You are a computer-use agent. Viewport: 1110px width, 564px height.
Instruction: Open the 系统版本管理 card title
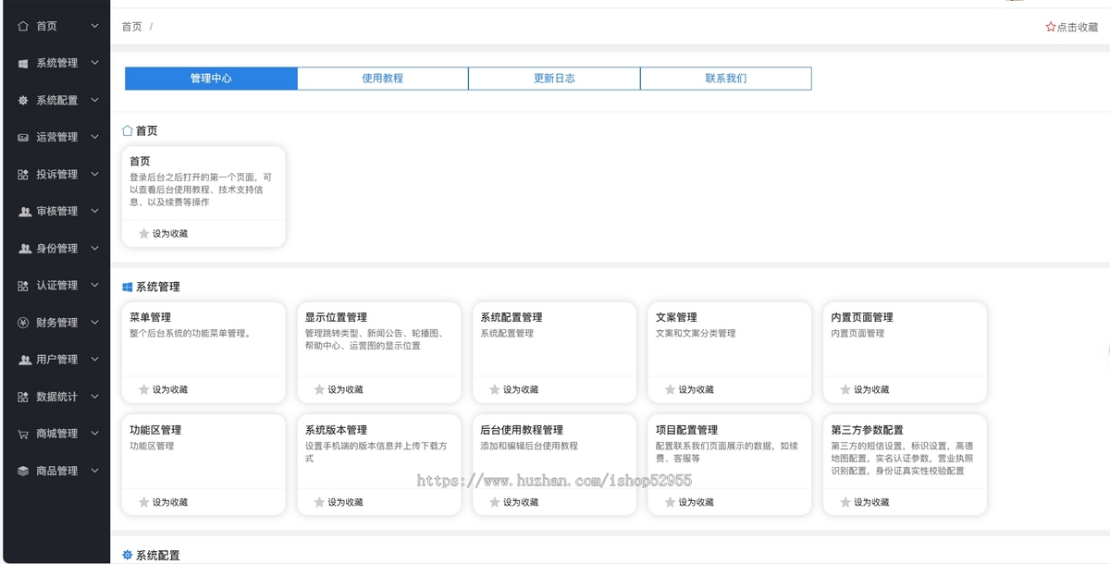pos(337,430)
